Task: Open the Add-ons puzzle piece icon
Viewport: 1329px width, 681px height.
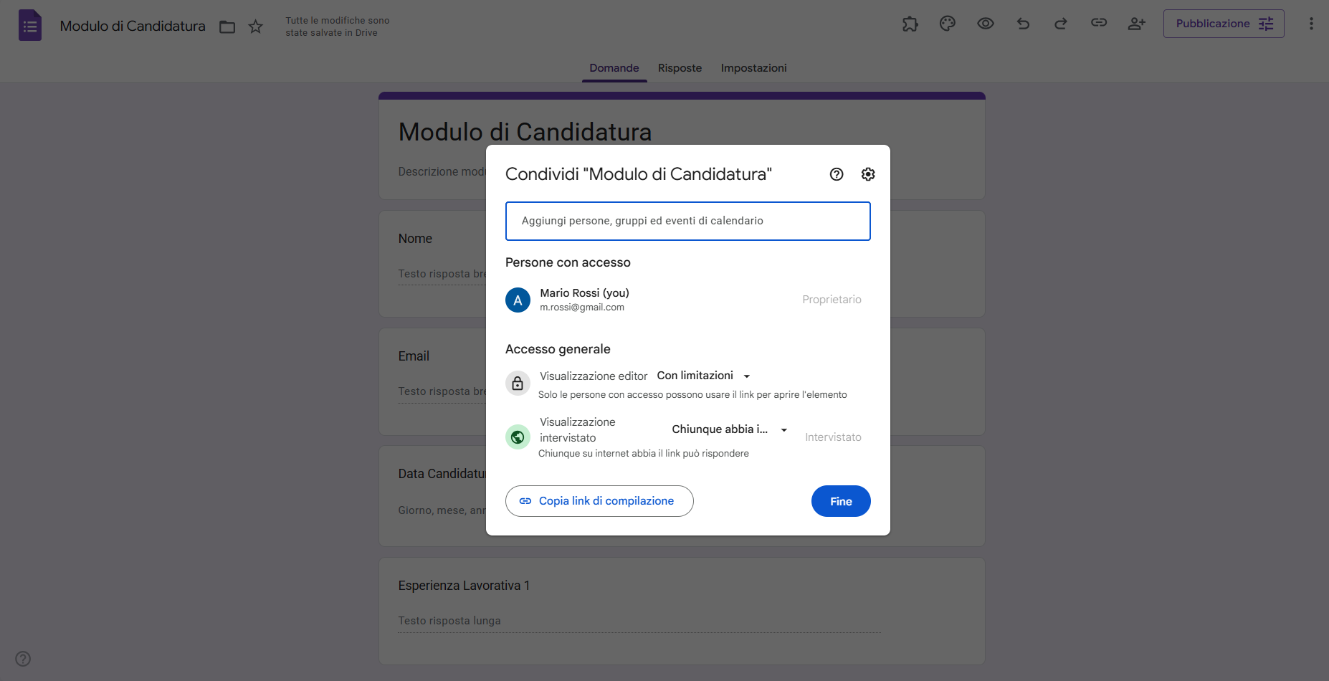Action: 910,23
